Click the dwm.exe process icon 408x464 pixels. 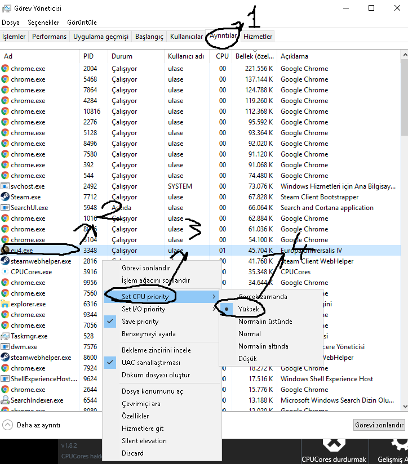pos(5,346)
